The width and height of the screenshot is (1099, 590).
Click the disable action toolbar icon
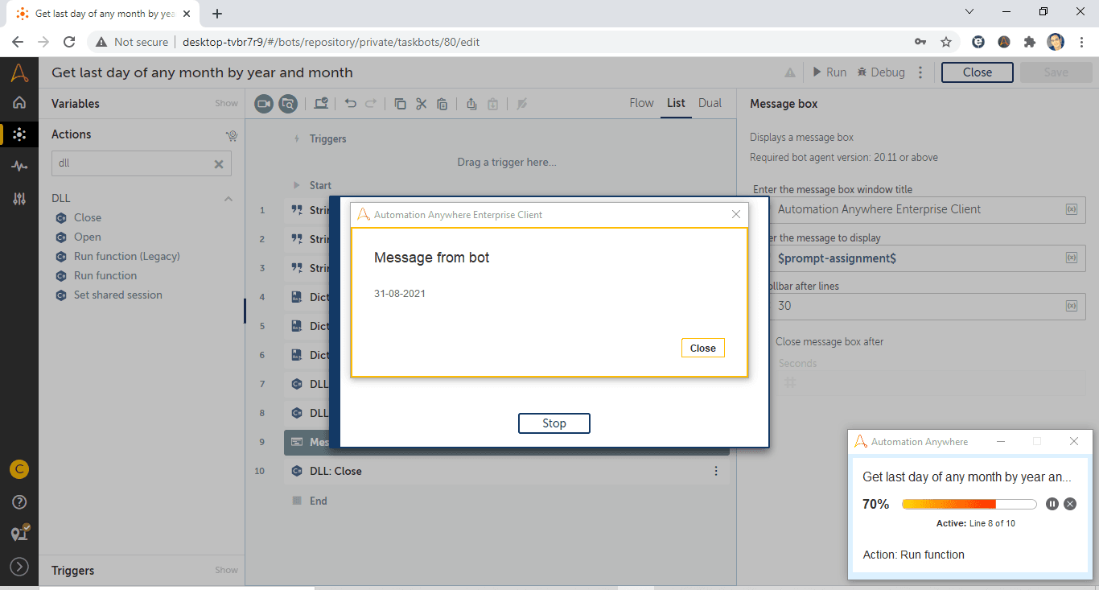click(521, 103)
